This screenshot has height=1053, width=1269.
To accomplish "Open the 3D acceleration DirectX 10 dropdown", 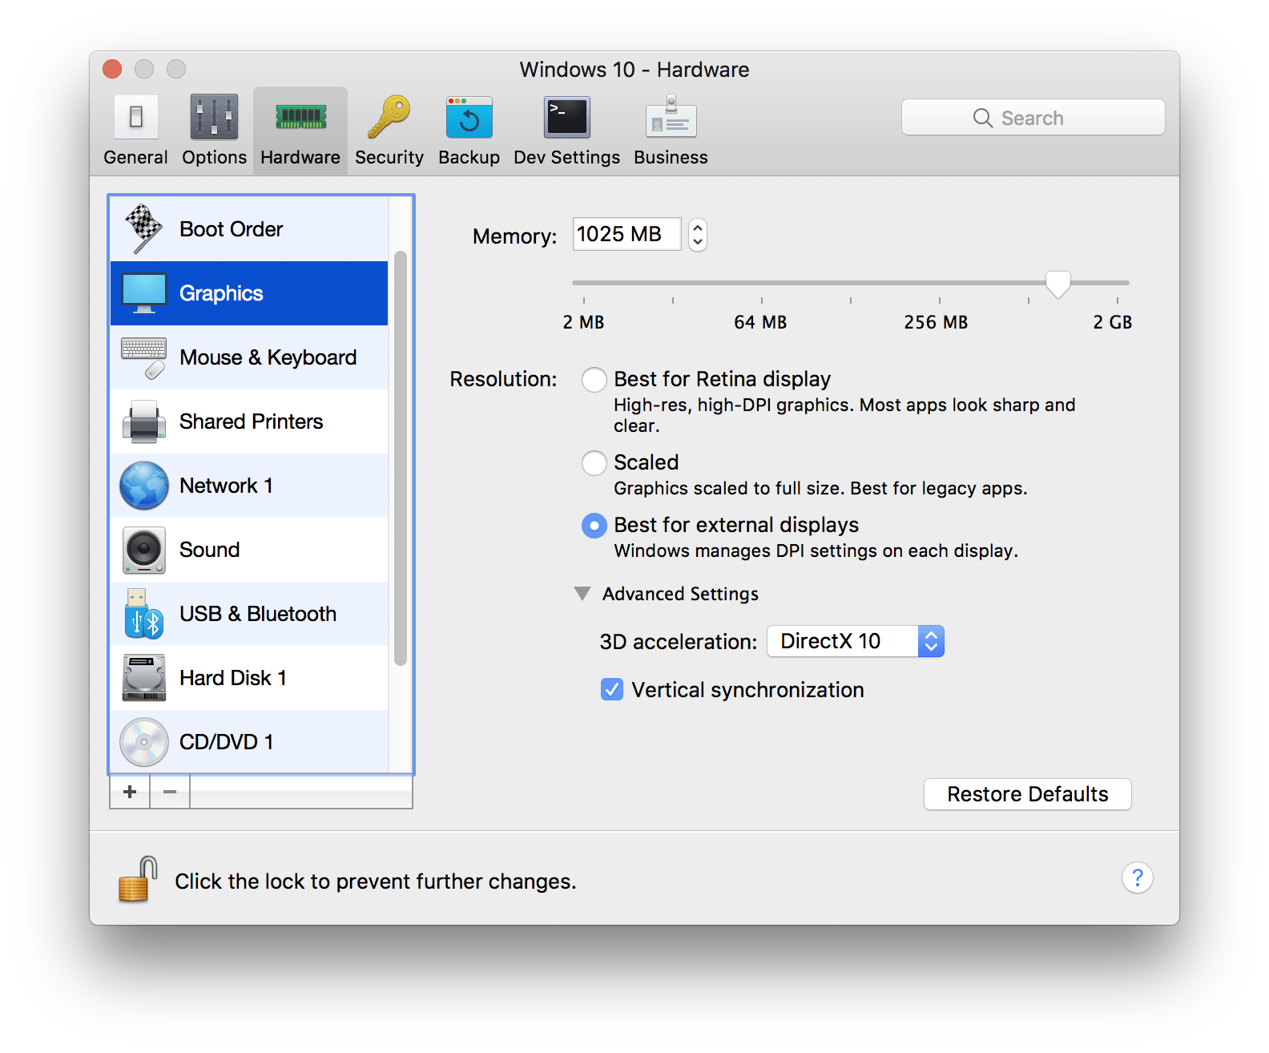I will pos(856,641).
